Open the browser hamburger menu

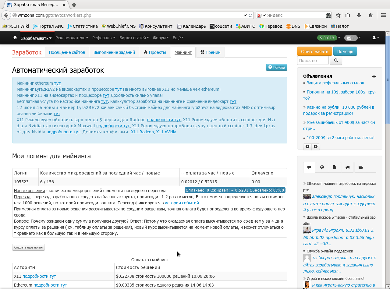(x=384, y=15)
